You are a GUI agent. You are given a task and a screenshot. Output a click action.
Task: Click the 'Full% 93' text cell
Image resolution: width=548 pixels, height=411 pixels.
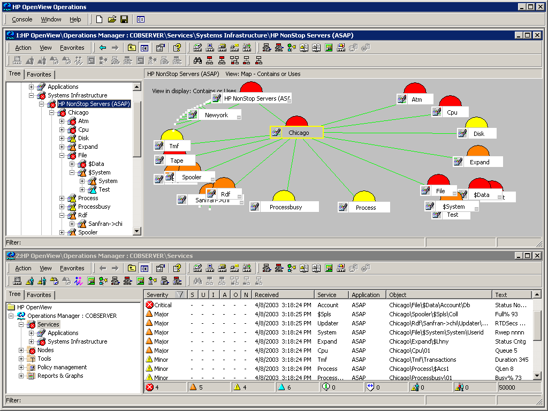506,314
